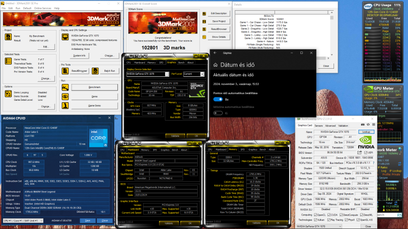Click the joystick icon beside Game Demo
Image resolution: width=408 pixels, height=229 pixels.
click(65, 105)
